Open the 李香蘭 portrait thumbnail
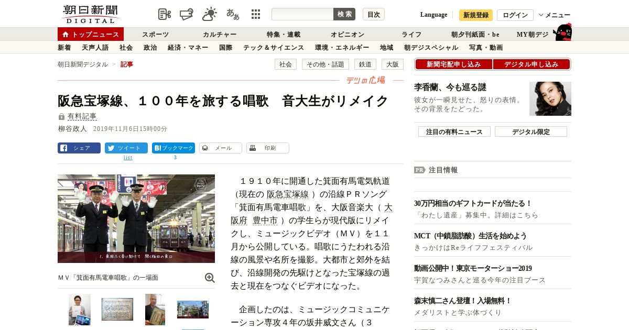The height and width of the screenshot is (330, 629). 550,98
